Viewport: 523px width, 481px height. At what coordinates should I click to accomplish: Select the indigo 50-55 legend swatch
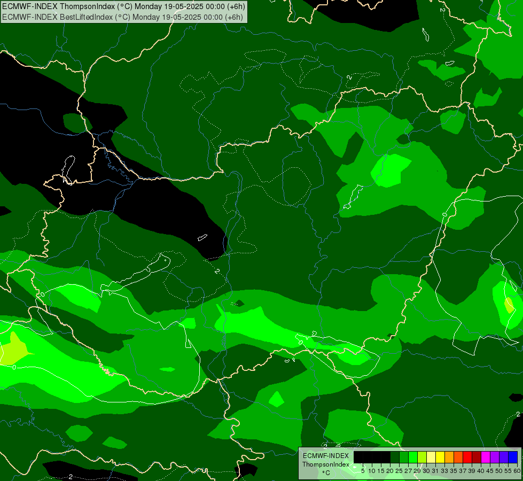point(504,457)
